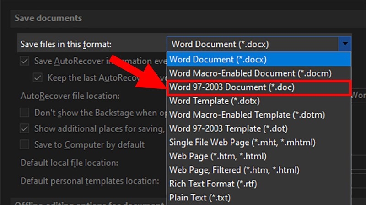The width and height of the screenshot is (366, 205).
Task: Open the Word Document (*.docx) combo box
Action: [259, 44]
